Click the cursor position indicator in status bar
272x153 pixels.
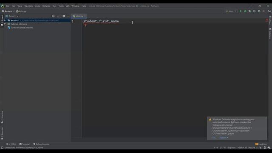click(x=216, y=147)
